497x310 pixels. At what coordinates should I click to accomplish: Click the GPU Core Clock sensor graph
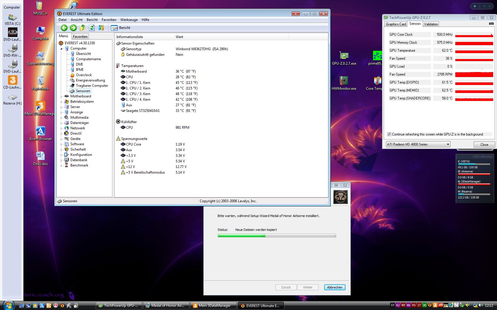click(474, 35)
